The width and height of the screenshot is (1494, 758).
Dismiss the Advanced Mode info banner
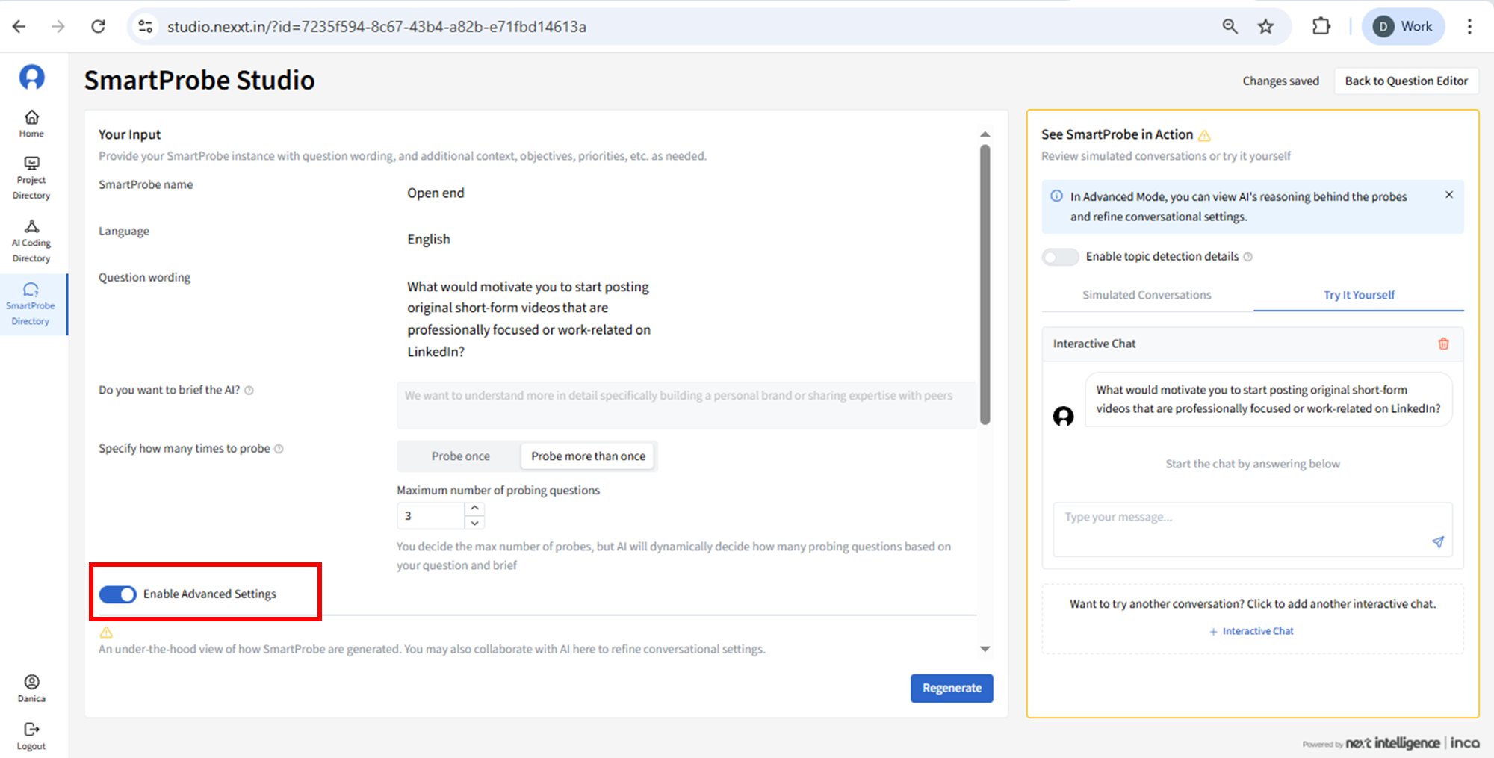[x=1448, y=195]
